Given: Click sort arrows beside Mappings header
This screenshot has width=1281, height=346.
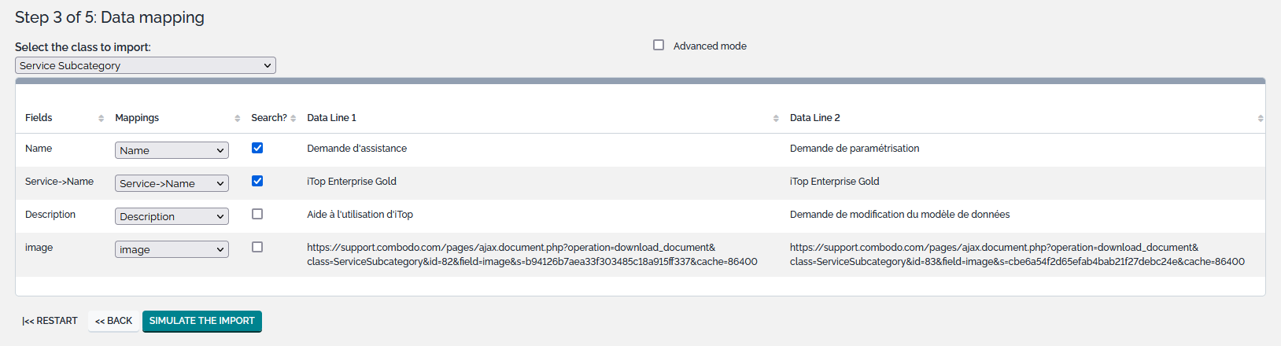Looking at the screenshot, I should click(237, 118).
